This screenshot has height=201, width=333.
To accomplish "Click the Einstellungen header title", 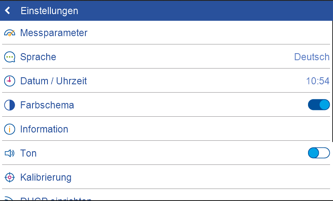I will (x=49, y=11).
